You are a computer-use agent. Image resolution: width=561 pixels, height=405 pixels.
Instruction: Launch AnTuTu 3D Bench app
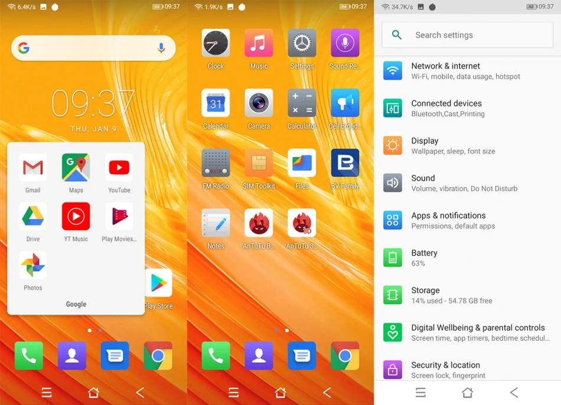pyautogui.click(x=302, y=223)
